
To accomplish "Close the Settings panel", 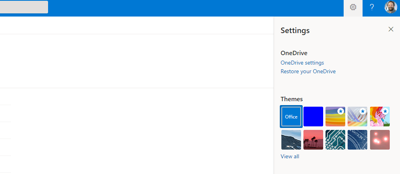I will pyautogui.click(x=391, y=29).
